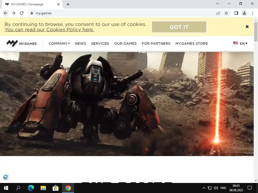Click the robot hero banner image
258x193 pixels.
127,104
